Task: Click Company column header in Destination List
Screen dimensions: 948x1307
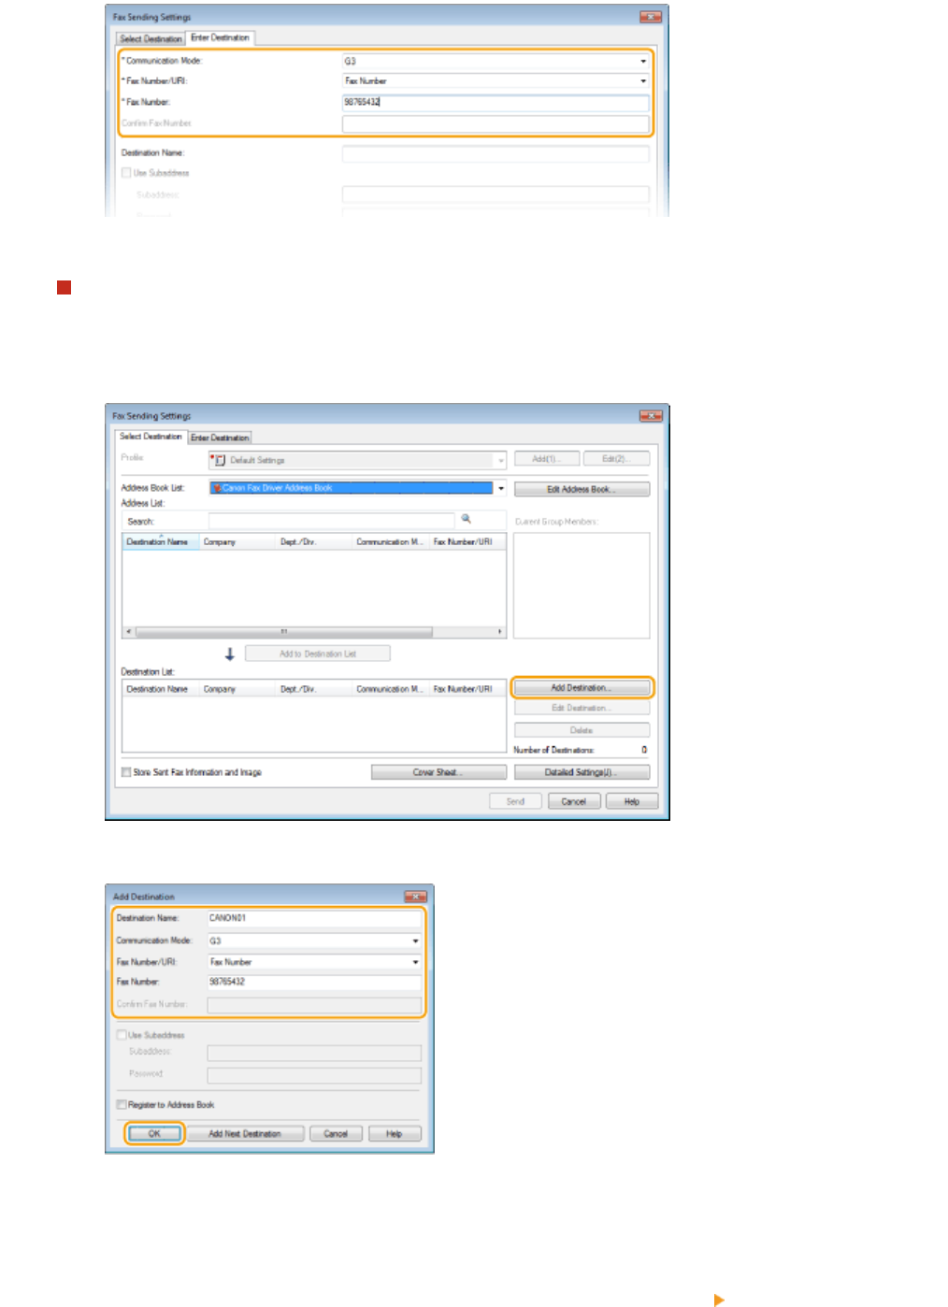Action: pyautogui.click(x=237, y=689)
